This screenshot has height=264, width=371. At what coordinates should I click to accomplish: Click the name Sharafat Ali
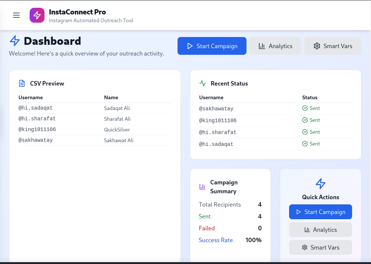tap(117, 119)
